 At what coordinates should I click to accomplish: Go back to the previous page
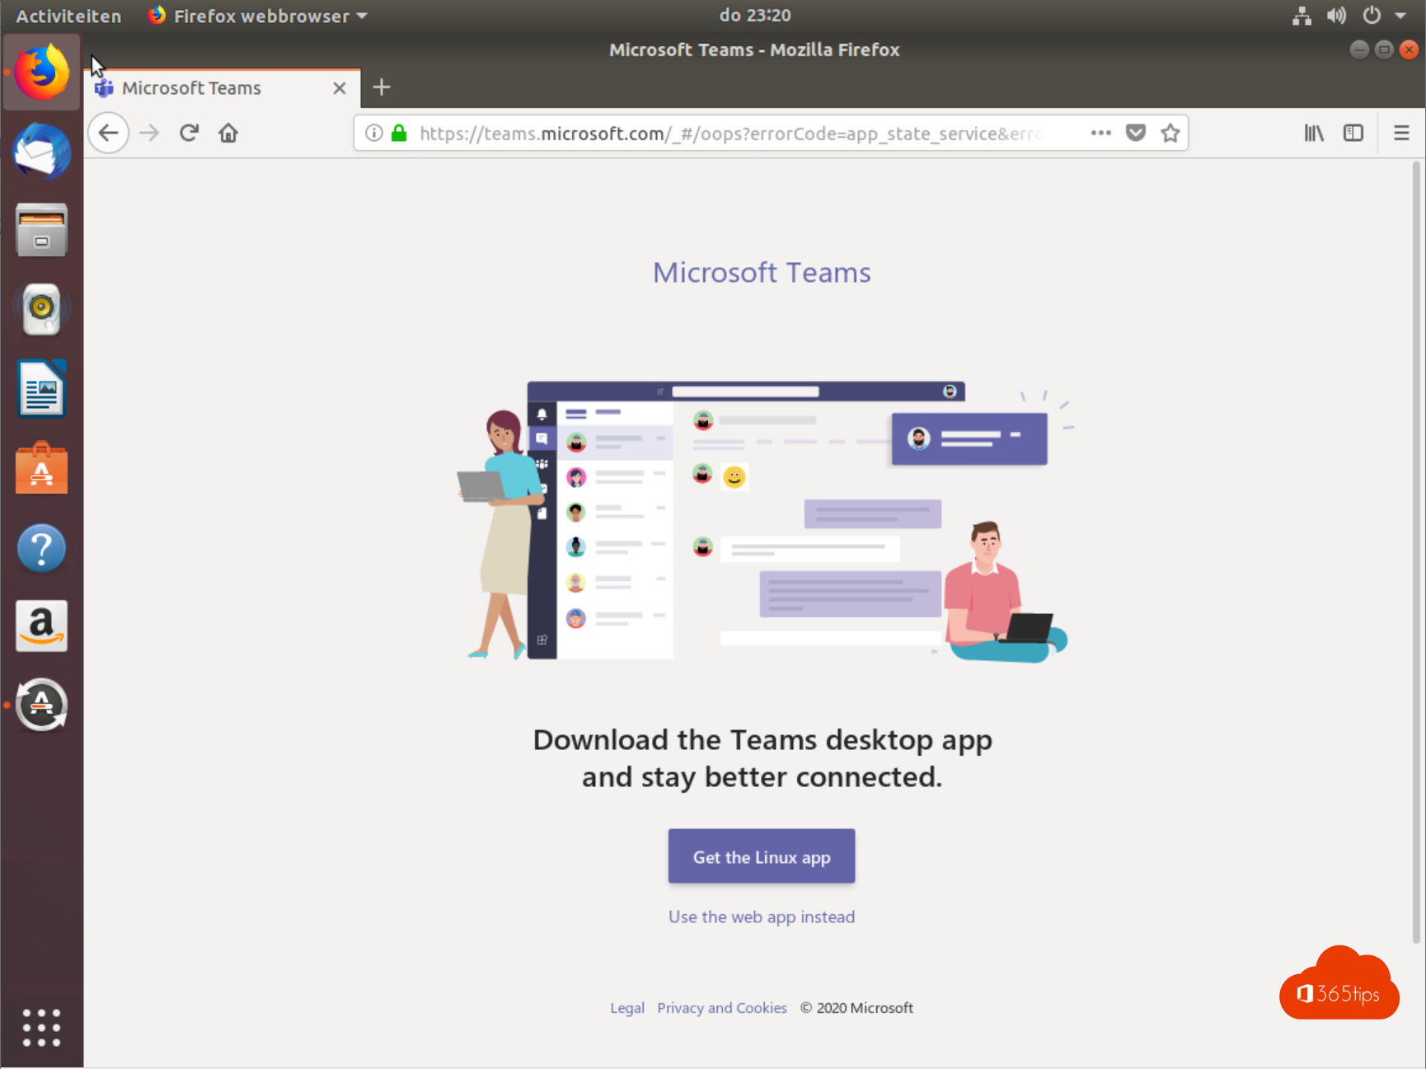click(x=108, y=133)
